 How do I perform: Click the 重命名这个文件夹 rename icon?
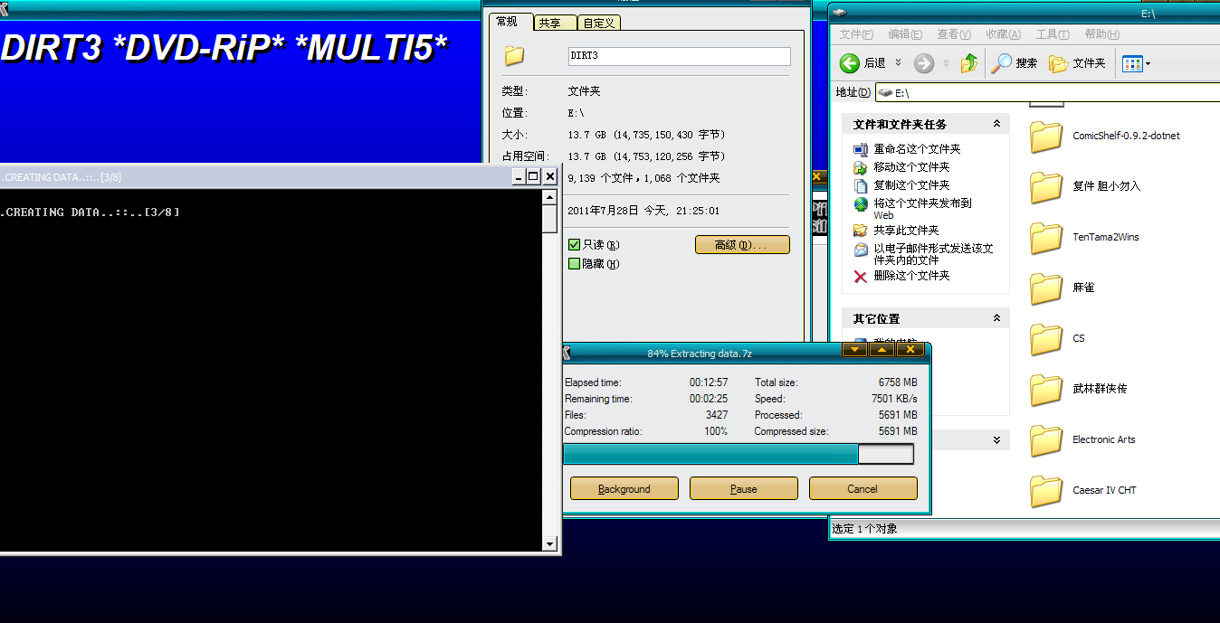click(861, 149)
